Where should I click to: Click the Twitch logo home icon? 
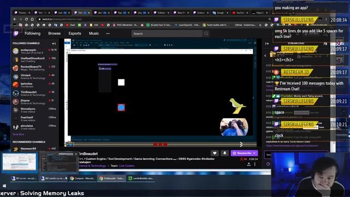point(16,33)
